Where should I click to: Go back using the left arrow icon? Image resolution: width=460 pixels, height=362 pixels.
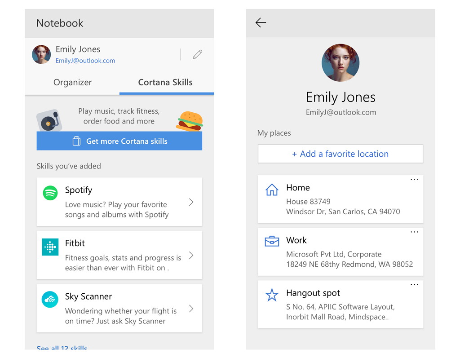point(261,22)
